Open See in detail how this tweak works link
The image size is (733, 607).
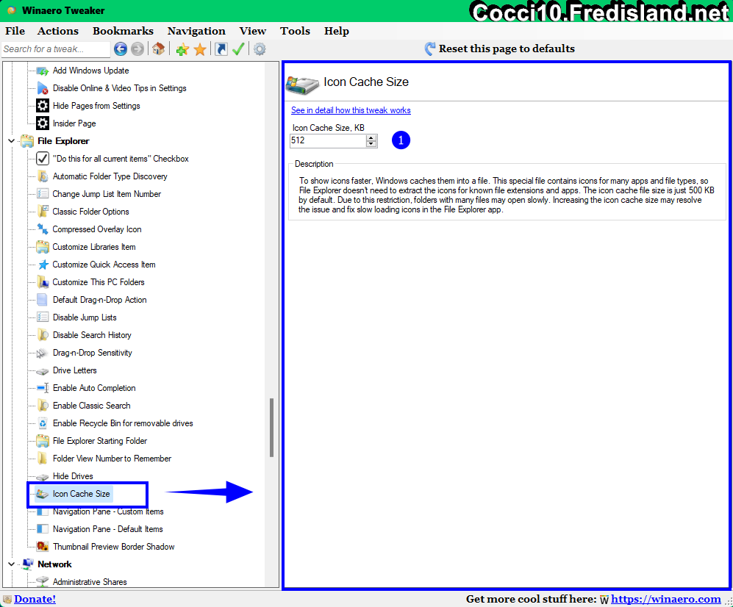point(351,110)
